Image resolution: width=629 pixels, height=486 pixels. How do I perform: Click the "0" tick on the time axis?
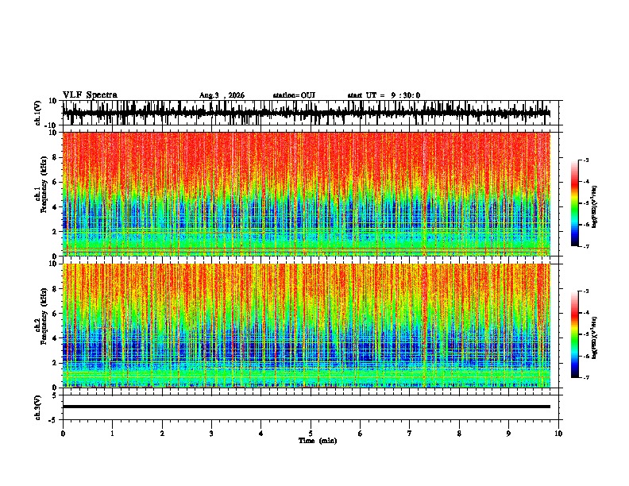click(x=63, y=434)
